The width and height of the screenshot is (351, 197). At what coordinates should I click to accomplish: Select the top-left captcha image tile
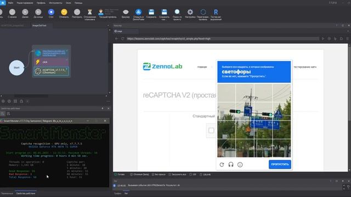tap(227, 93)
